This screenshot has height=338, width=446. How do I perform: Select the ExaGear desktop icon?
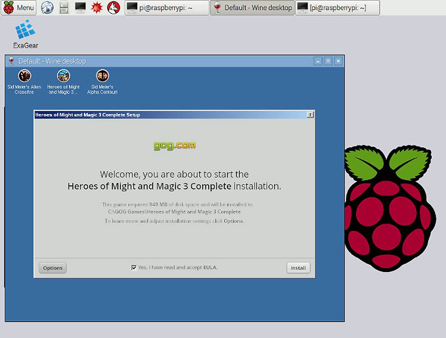tap(26, 34)
